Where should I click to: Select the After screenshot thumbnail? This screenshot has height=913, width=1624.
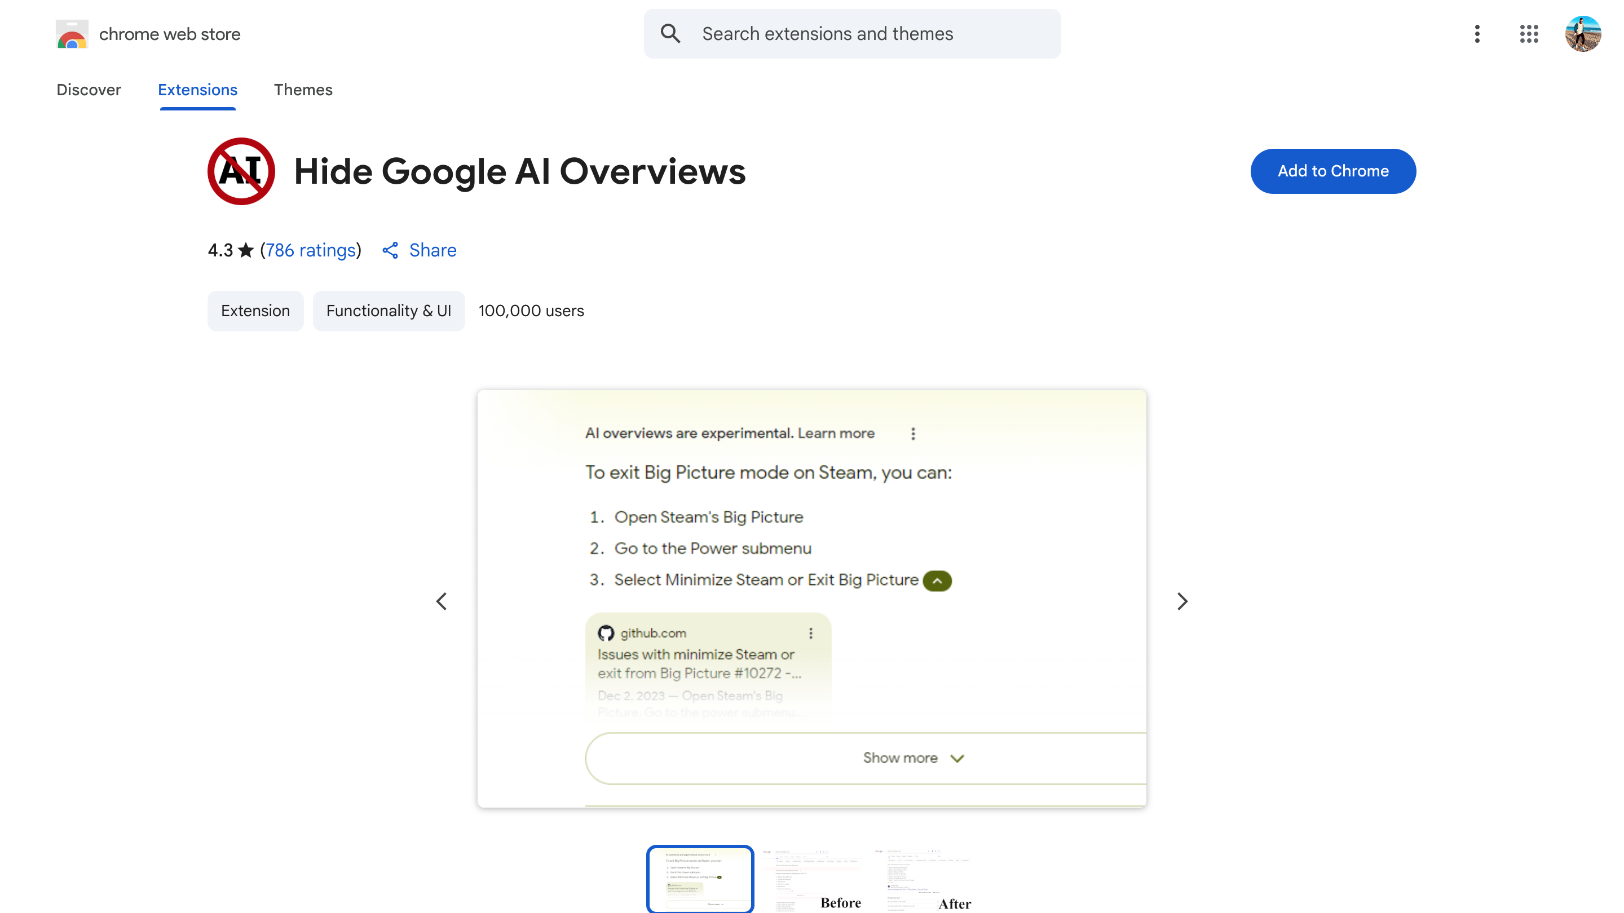tap(924, 879)
